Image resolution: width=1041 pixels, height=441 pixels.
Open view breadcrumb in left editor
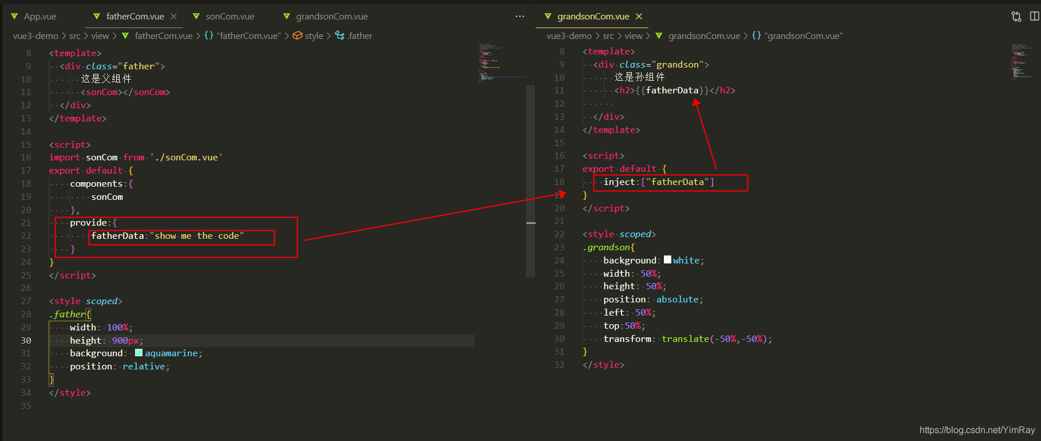100,36
